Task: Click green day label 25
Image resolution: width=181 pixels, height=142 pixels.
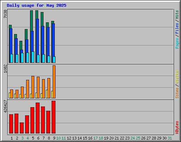Action: coord(138,138)
